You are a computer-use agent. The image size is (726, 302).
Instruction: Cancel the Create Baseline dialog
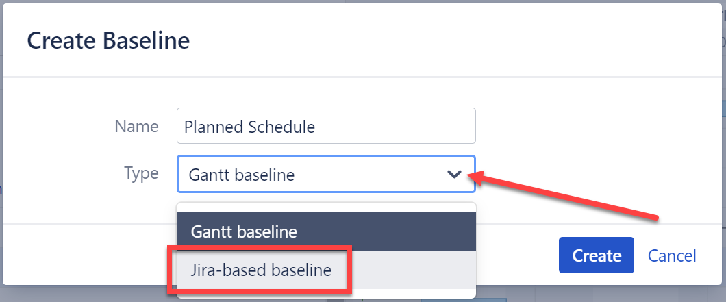[x=672, y=255]
